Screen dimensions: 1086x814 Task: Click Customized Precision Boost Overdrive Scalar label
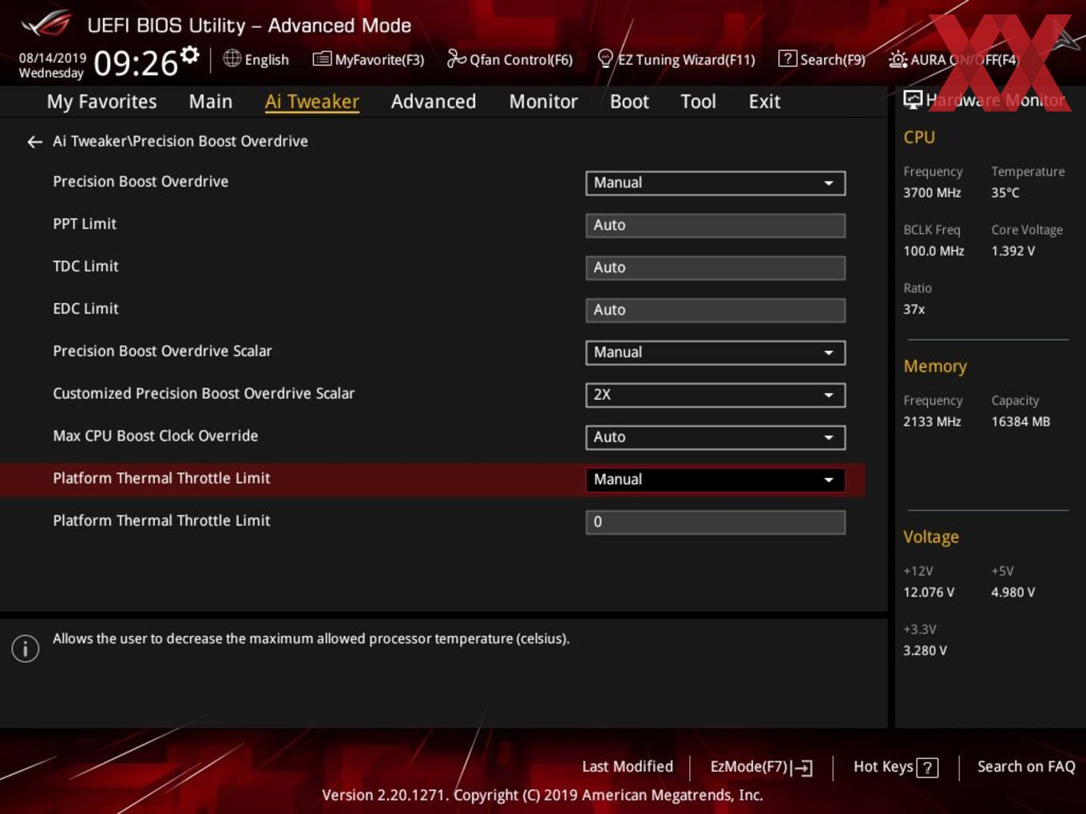[x=204, y=393]
